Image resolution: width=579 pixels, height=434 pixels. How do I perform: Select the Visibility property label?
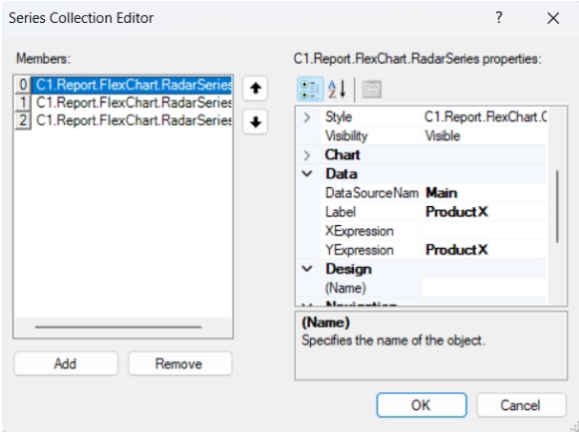point(347,136)
